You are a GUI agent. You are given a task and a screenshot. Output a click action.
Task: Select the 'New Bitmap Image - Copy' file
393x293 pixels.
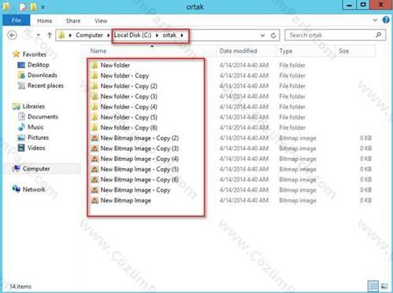coord(135,190)
